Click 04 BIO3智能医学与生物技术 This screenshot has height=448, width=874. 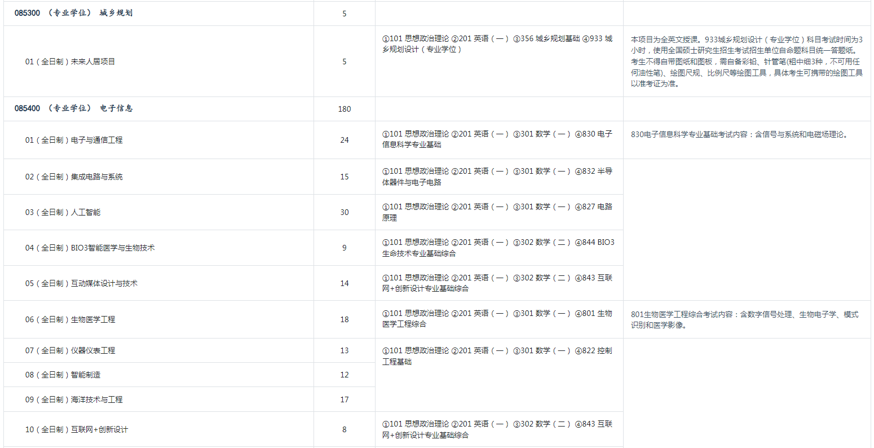pos(89,248)
